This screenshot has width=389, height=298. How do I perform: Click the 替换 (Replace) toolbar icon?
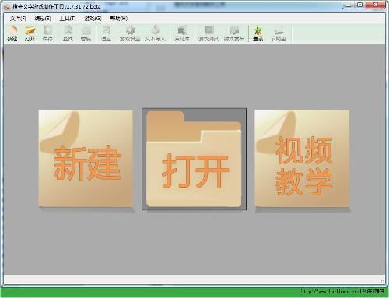[86, 33]
